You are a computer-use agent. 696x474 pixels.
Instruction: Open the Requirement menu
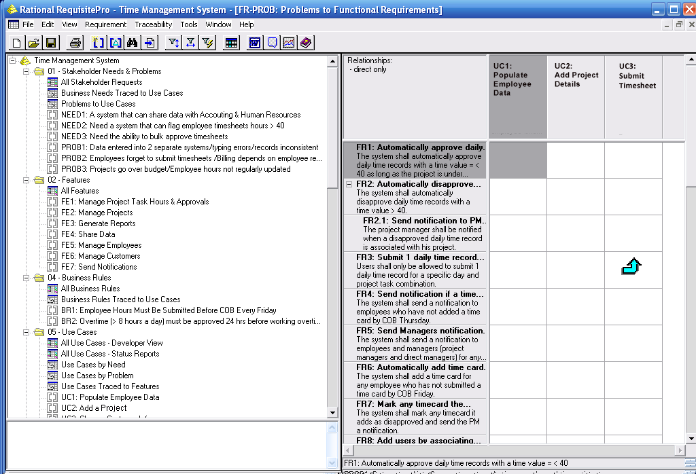pyautogui.click(x=105, y=24)
